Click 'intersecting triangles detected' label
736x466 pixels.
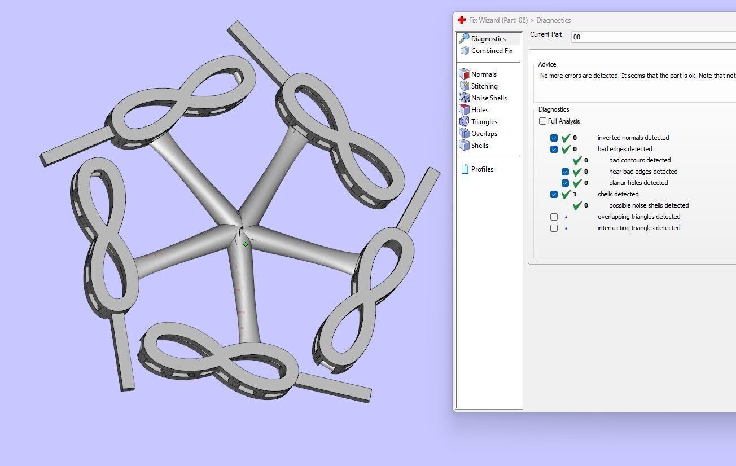[x=639, y=228]
